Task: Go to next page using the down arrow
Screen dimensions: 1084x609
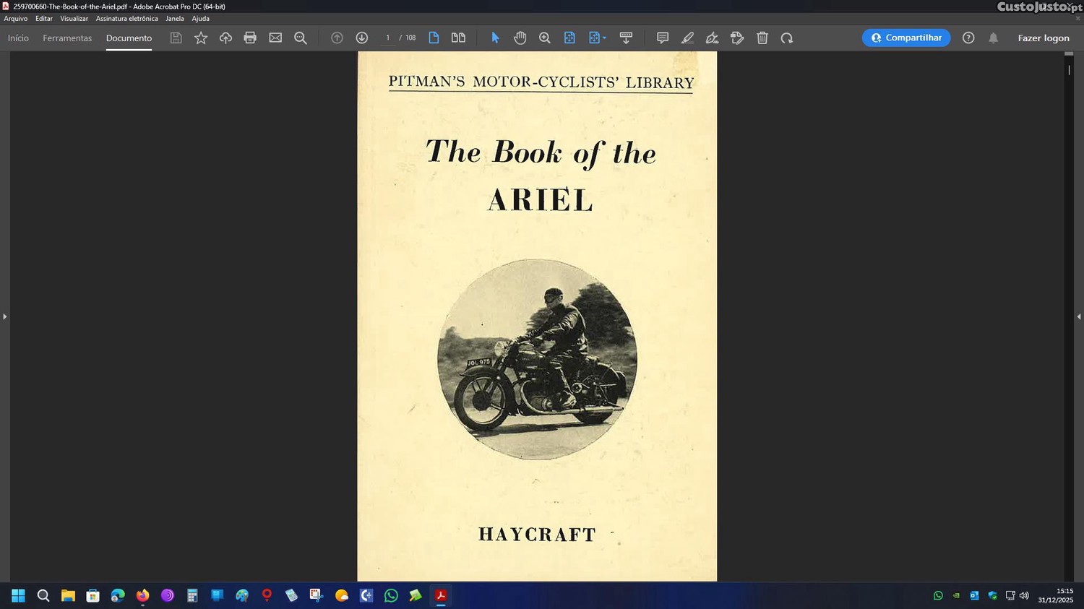Action: [362, 38]
